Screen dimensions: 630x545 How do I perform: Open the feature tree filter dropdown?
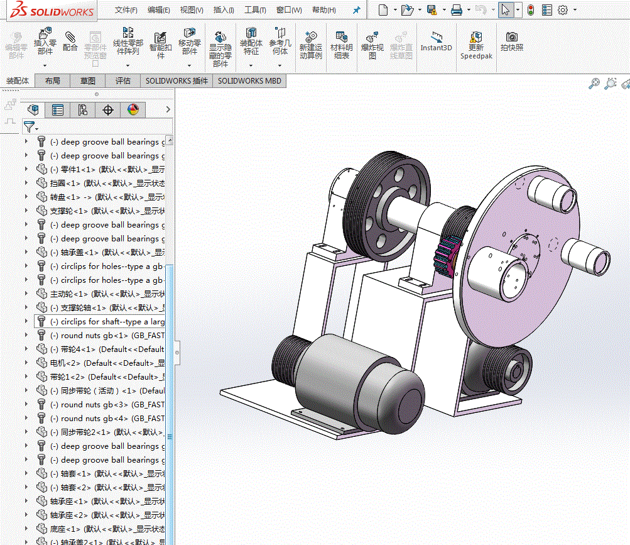[x=31, y=127]
